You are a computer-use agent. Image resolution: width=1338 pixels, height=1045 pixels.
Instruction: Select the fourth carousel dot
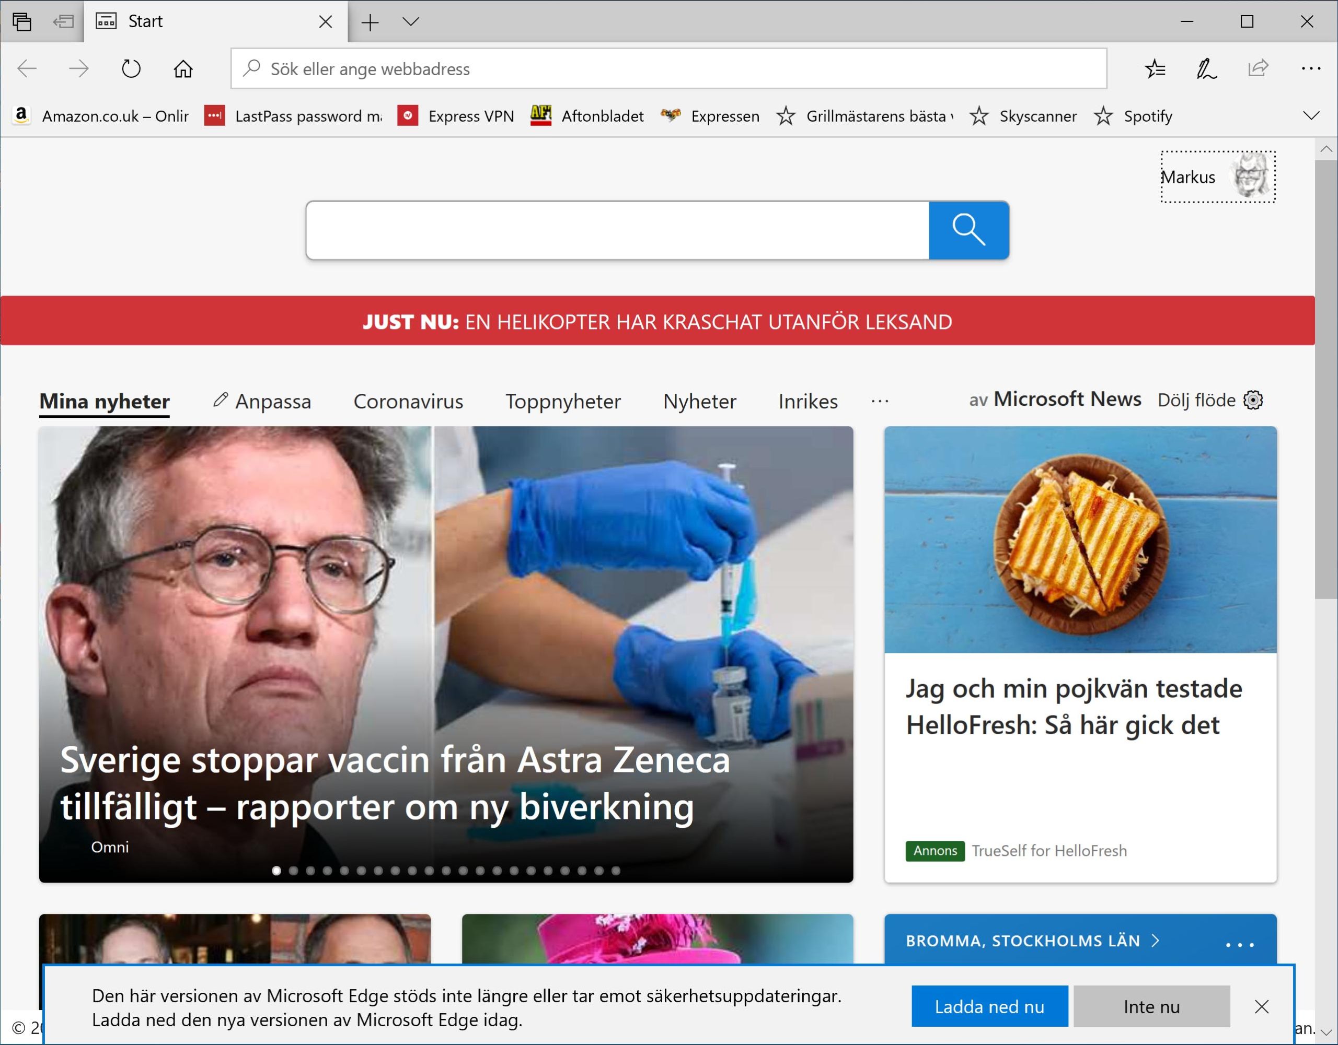point(327,870)
